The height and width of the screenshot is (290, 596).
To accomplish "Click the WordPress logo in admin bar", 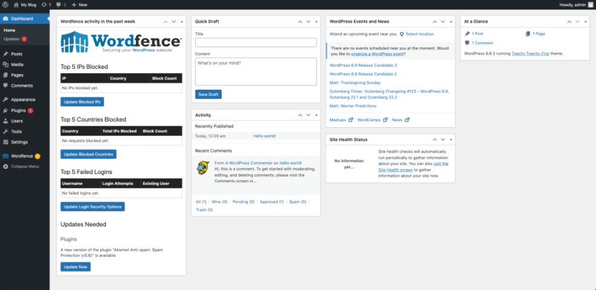I will click(x=5, y=5).
